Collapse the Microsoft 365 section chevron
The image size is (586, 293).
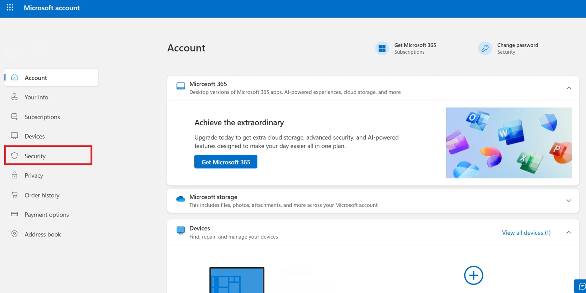(x=569, y=88)
